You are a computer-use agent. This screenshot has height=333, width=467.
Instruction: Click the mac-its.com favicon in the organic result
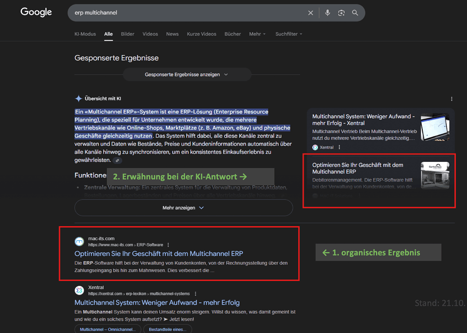click(x=78, y=240)
